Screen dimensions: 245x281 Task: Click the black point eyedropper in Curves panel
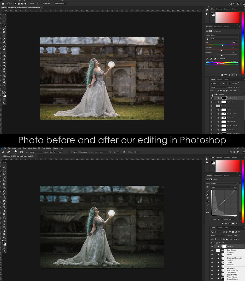[x=207, y=191]
